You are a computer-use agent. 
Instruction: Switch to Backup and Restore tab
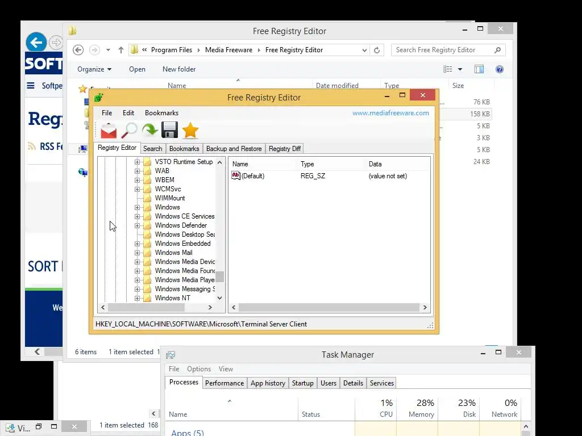[234, 149]
